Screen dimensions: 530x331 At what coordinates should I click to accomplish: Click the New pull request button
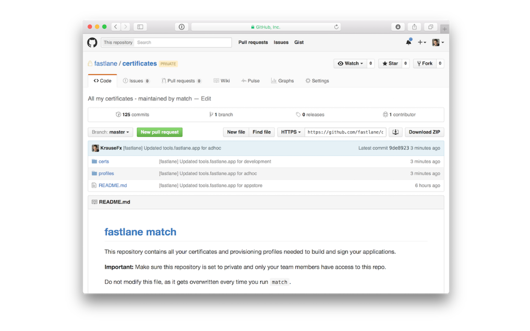coord(160,132)
